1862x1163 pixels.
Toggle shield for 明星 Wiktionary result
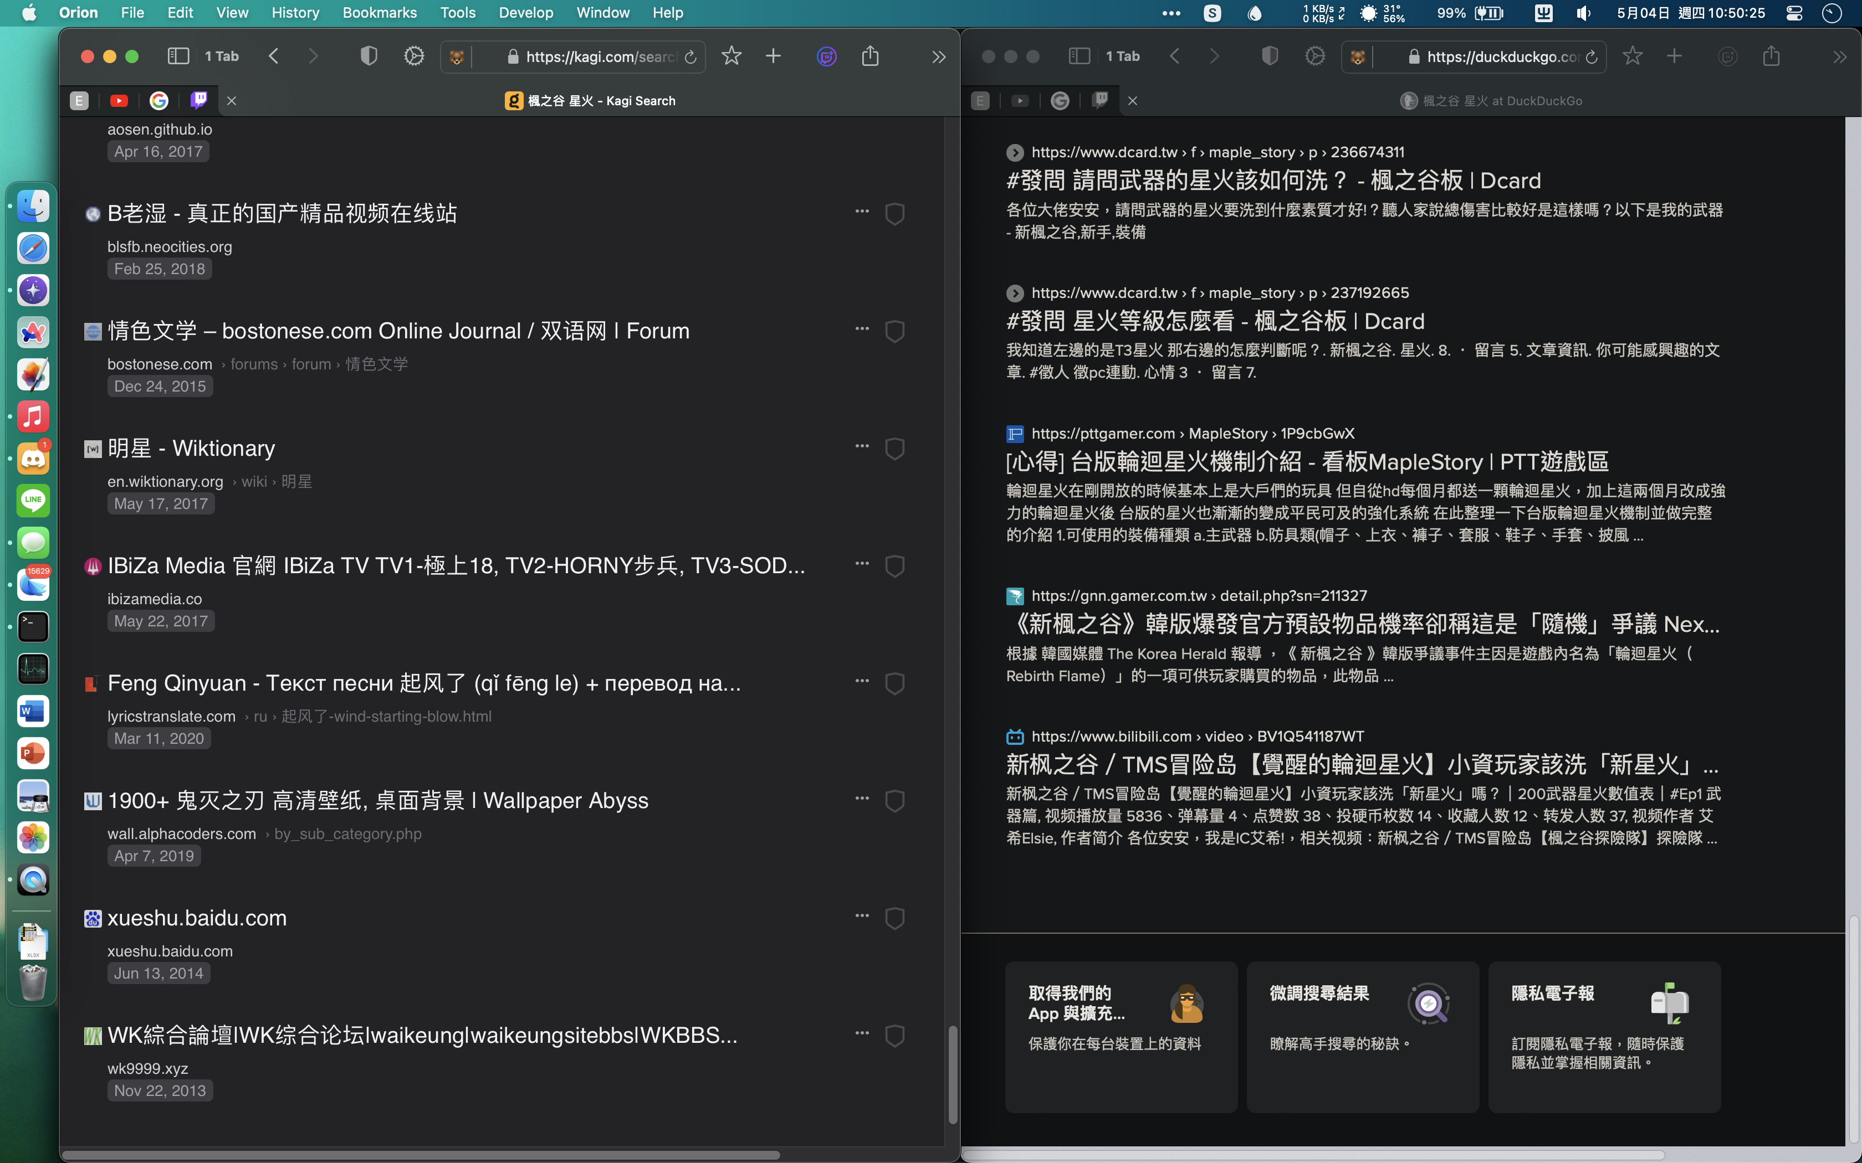[x=894, y=449]
